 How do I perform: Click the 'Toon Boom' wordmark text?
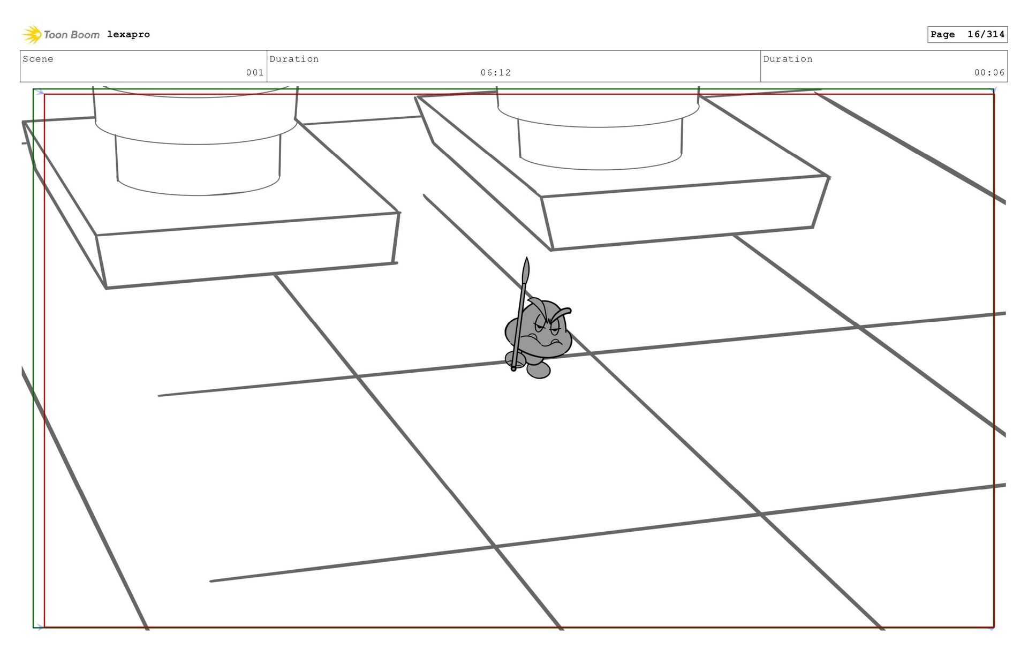[x=72, y=35]
